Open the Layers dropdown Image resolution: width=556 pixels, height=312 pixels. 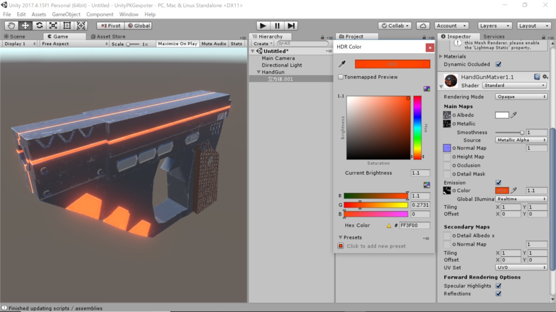pyautogui.click(x=495, y=26)
